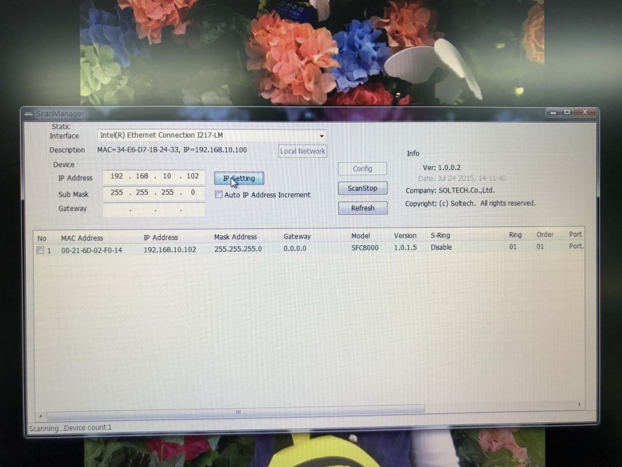This screenshot has height=467, width=622.
Task: Click the MAC Address column header
Action: [x=82, y=237]
